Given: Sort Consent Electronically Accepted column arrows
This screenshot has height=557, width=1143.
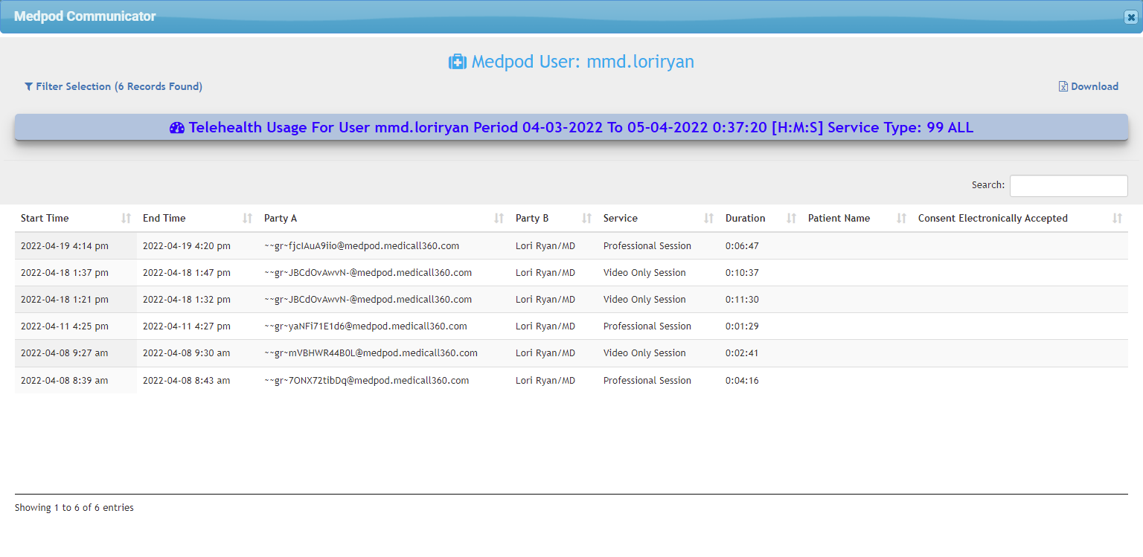Looking at the screenshot, I should [1117, 219].
